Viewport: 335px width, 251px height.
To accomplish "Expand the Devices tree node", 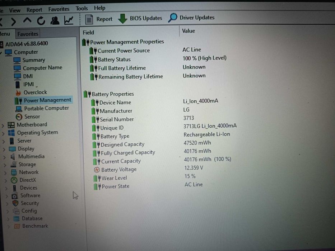I will [x=6, y=188].
